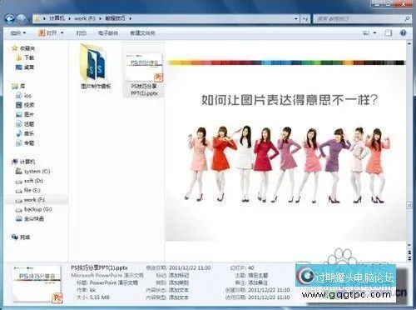Click the Forward navigation arrow button
416x310 pixels.
coord(22,19)
